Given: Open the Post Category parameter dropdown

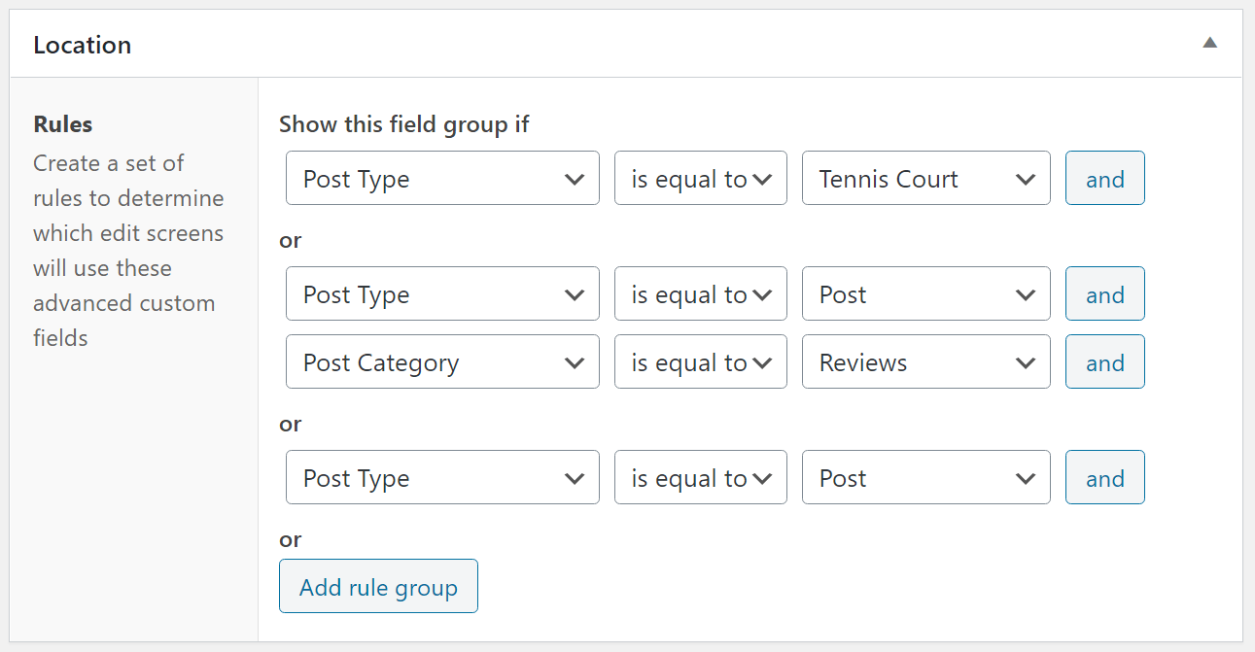Looking at the screenshot, I should click(442, 361).
